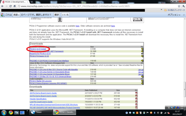Click PDF icon for Header Specification

(x=136, y=99)
